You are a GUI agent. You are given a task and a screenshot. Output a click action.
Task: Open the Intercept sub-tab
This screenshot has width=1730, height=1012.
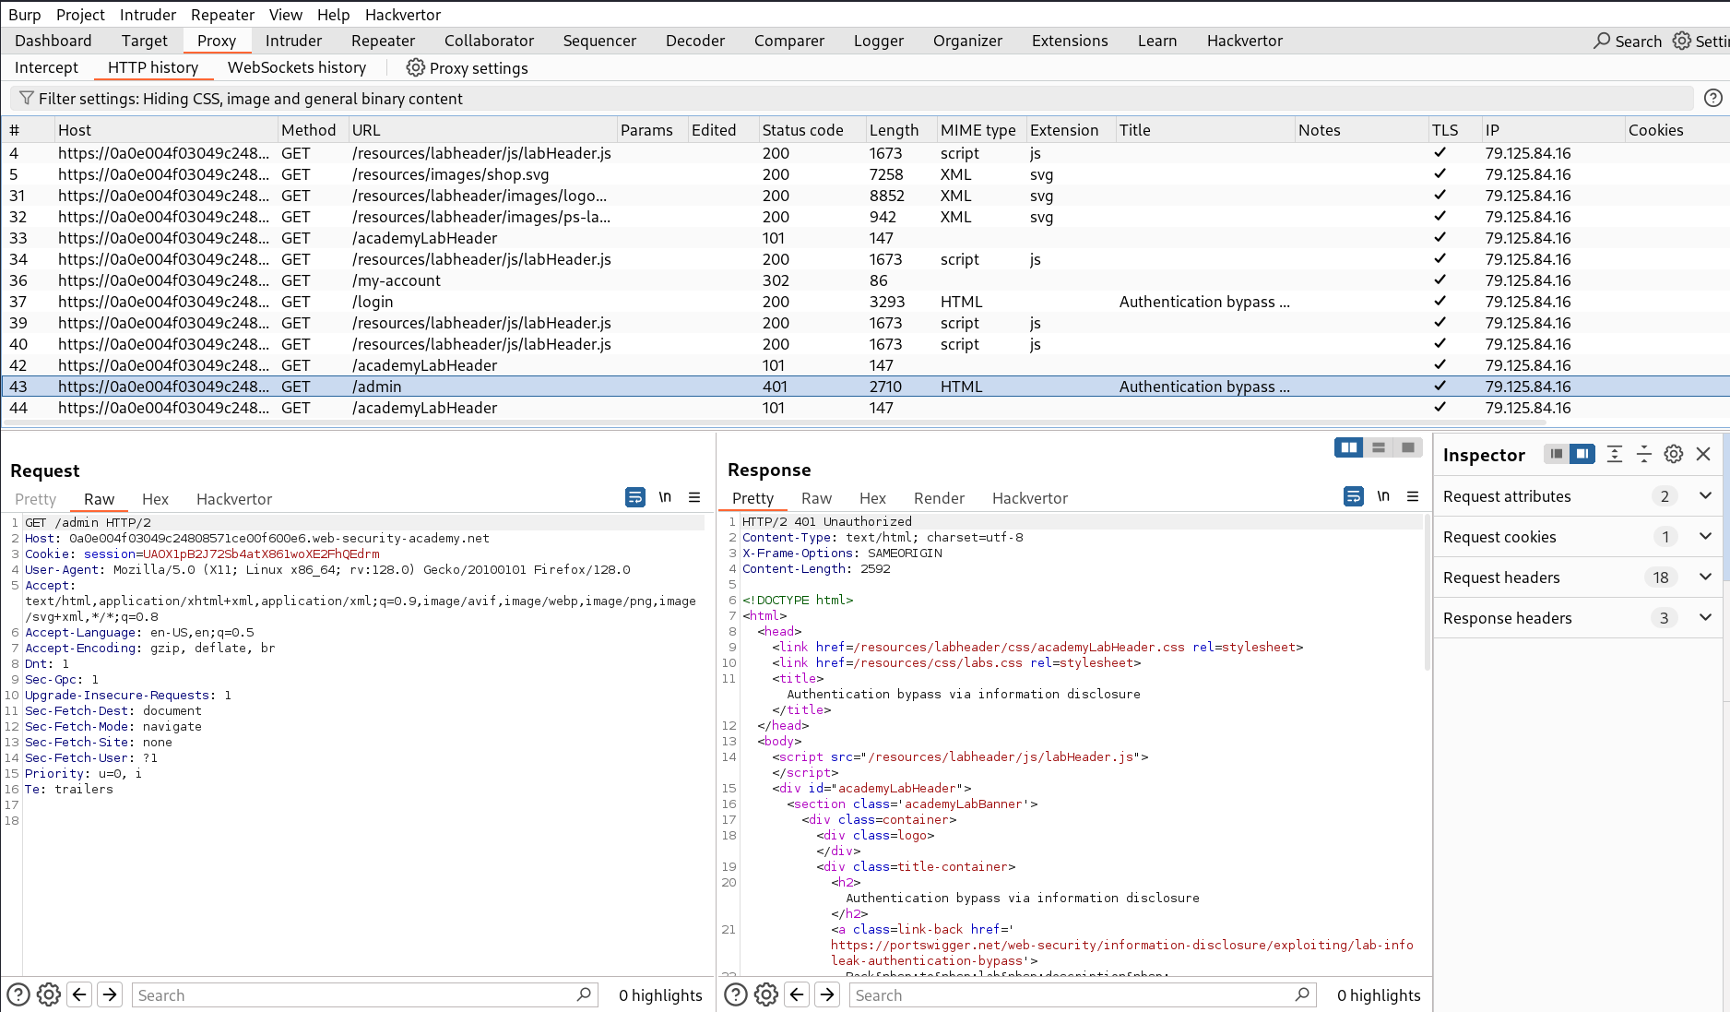[46, 67]
